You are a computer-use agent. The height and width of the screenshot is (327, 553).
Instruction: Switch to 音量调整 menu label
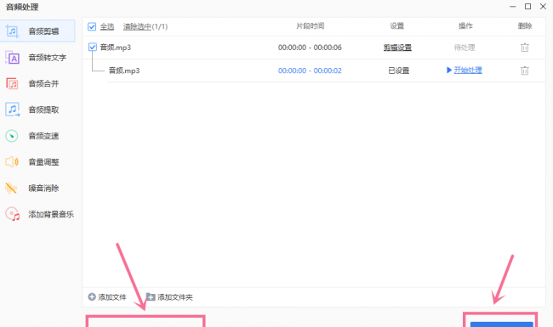(x=43, y=162)
